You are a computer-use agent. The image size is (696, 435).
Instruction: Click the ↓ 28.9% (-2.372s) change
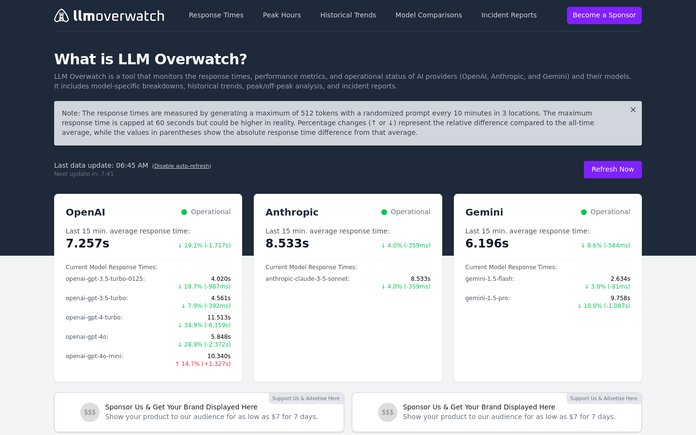click(204, 345)
